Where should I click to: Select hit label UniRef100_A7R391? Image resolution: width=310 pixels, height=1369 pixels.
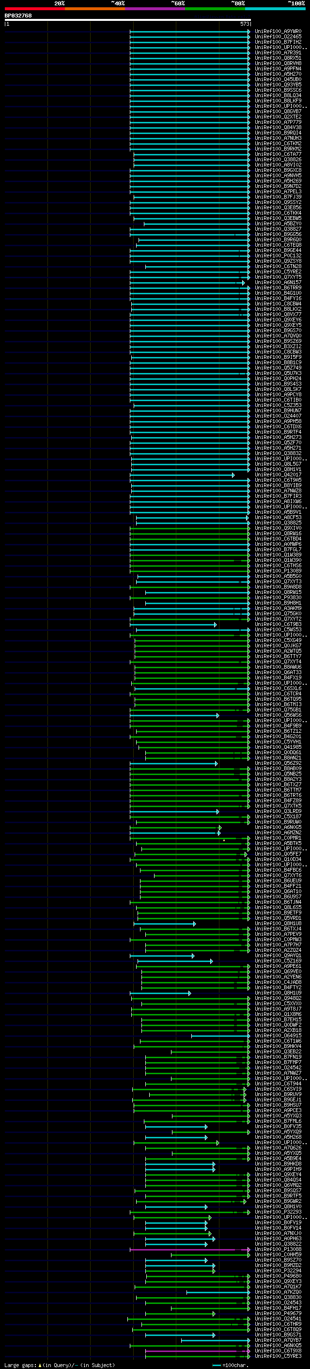click(278, 52)
